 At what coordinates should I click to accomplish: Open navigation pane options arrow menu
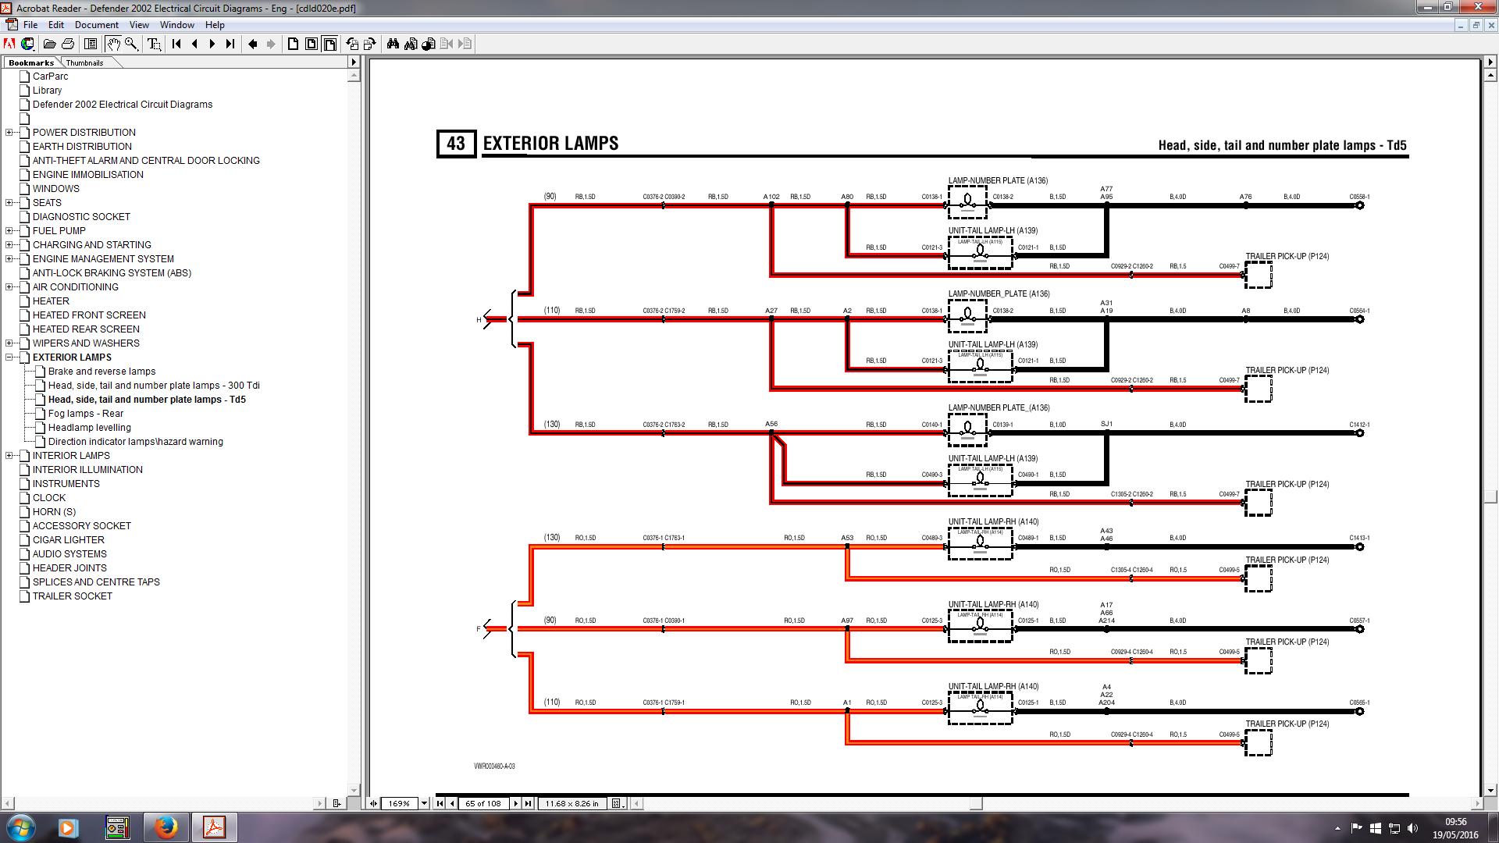pyautogui.click(x=353, y=62)
